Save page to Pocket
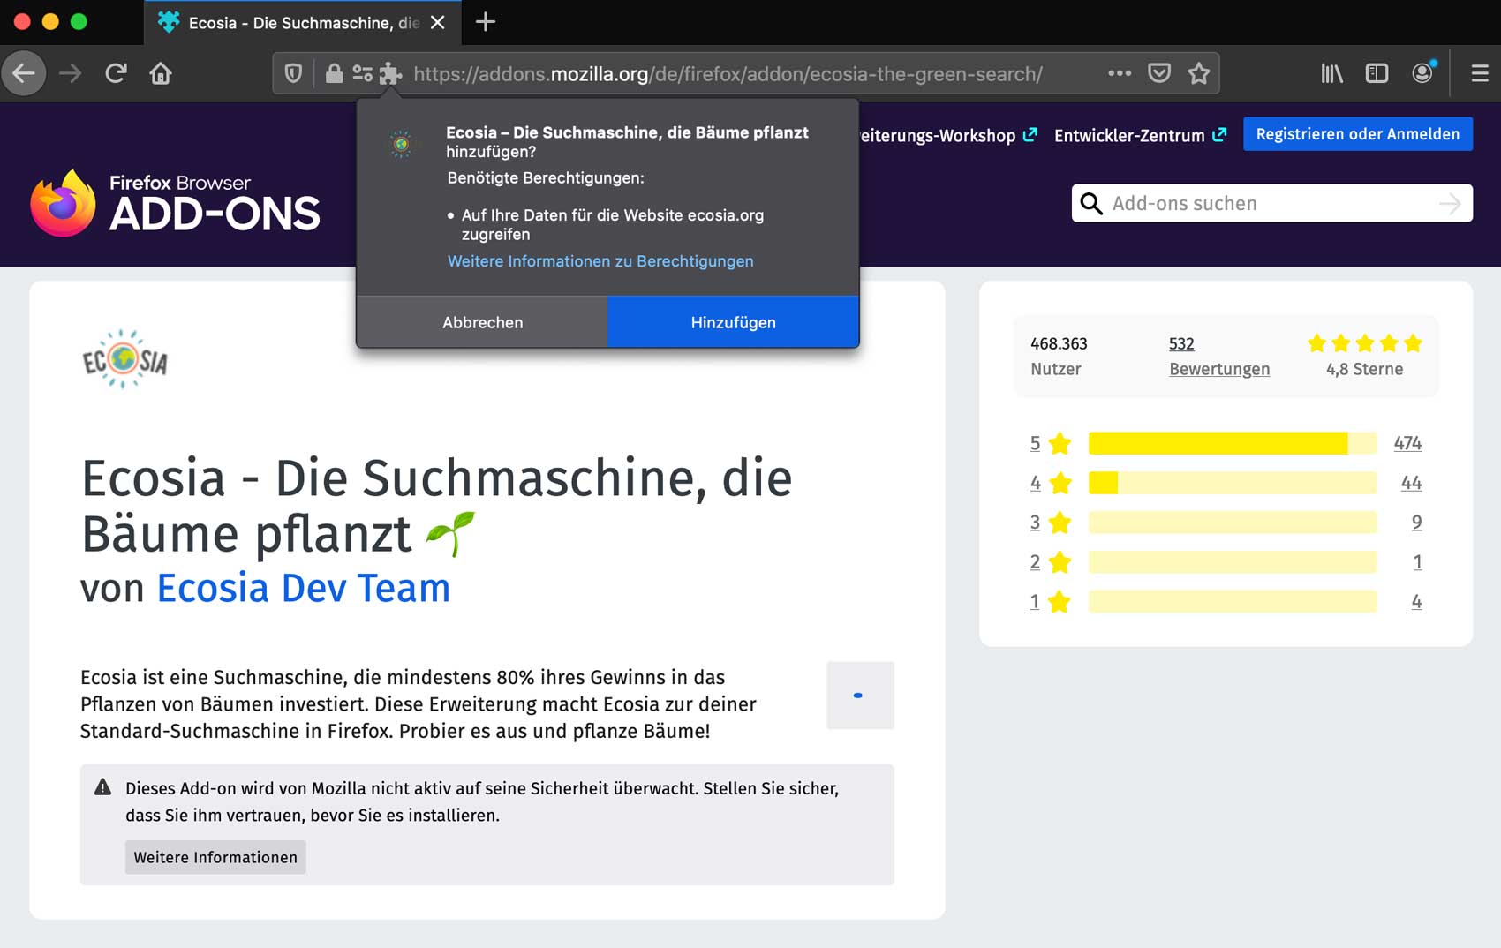This screenshot has width=1501, height=948. tap(1159, 73)
